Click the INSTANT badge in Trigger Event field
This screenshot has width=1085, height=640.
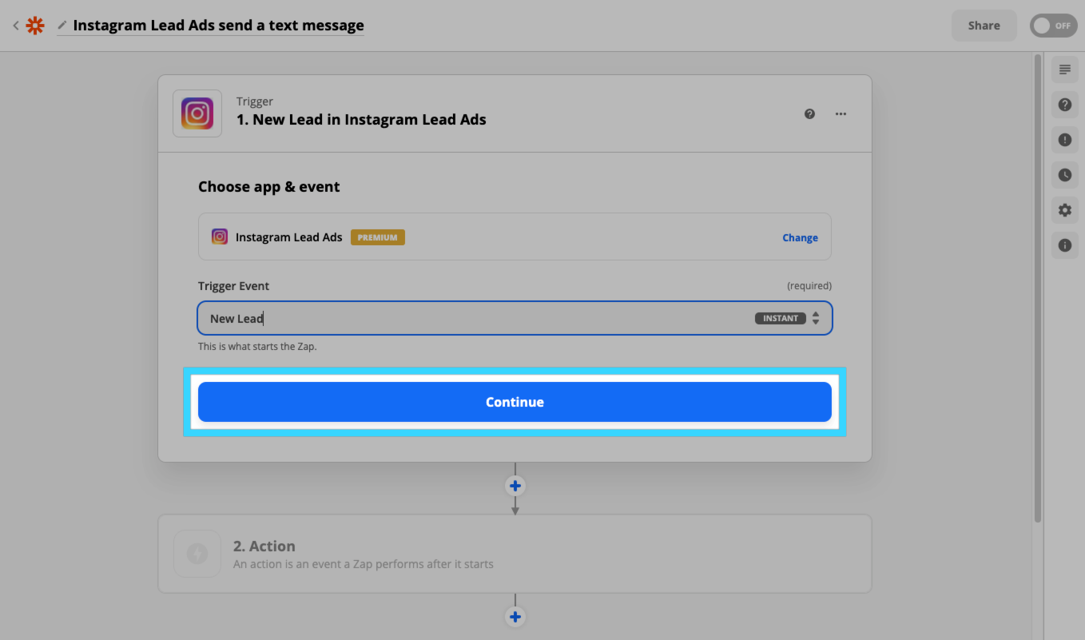(x=781, y=318)
